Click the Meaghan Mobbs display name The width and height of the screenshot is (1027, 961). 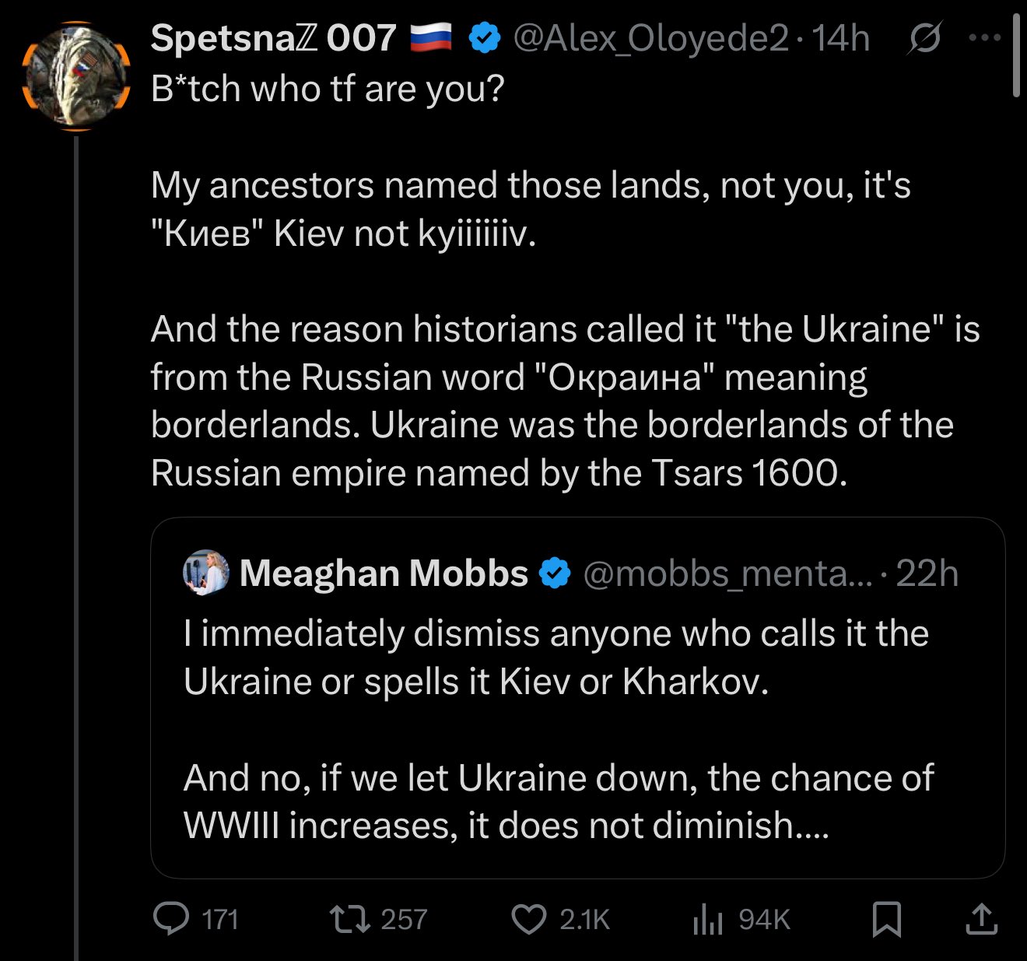coord(384,573)
